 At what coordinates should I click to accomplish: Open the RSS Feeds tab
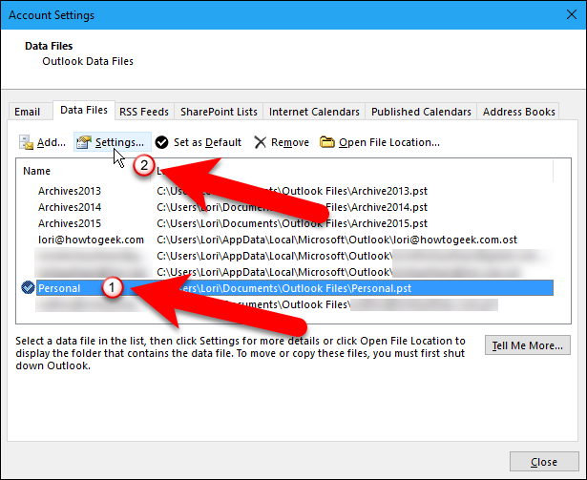tap(144, 112)
